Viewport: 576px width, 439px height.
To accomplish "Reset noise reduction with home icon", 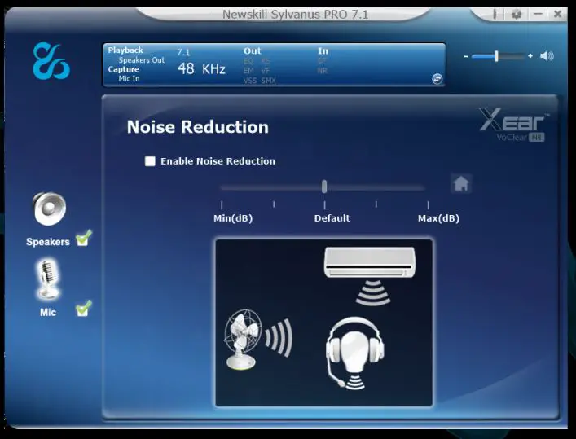I will click(461, 183).
